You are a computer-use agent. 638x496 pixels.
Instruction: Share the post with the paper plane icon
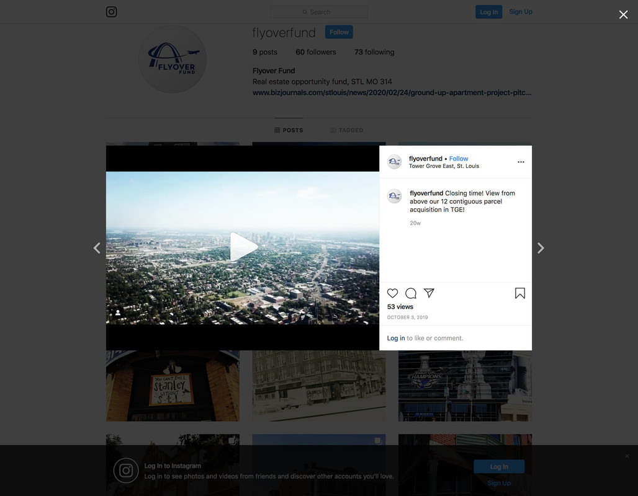tap(429, 293)
